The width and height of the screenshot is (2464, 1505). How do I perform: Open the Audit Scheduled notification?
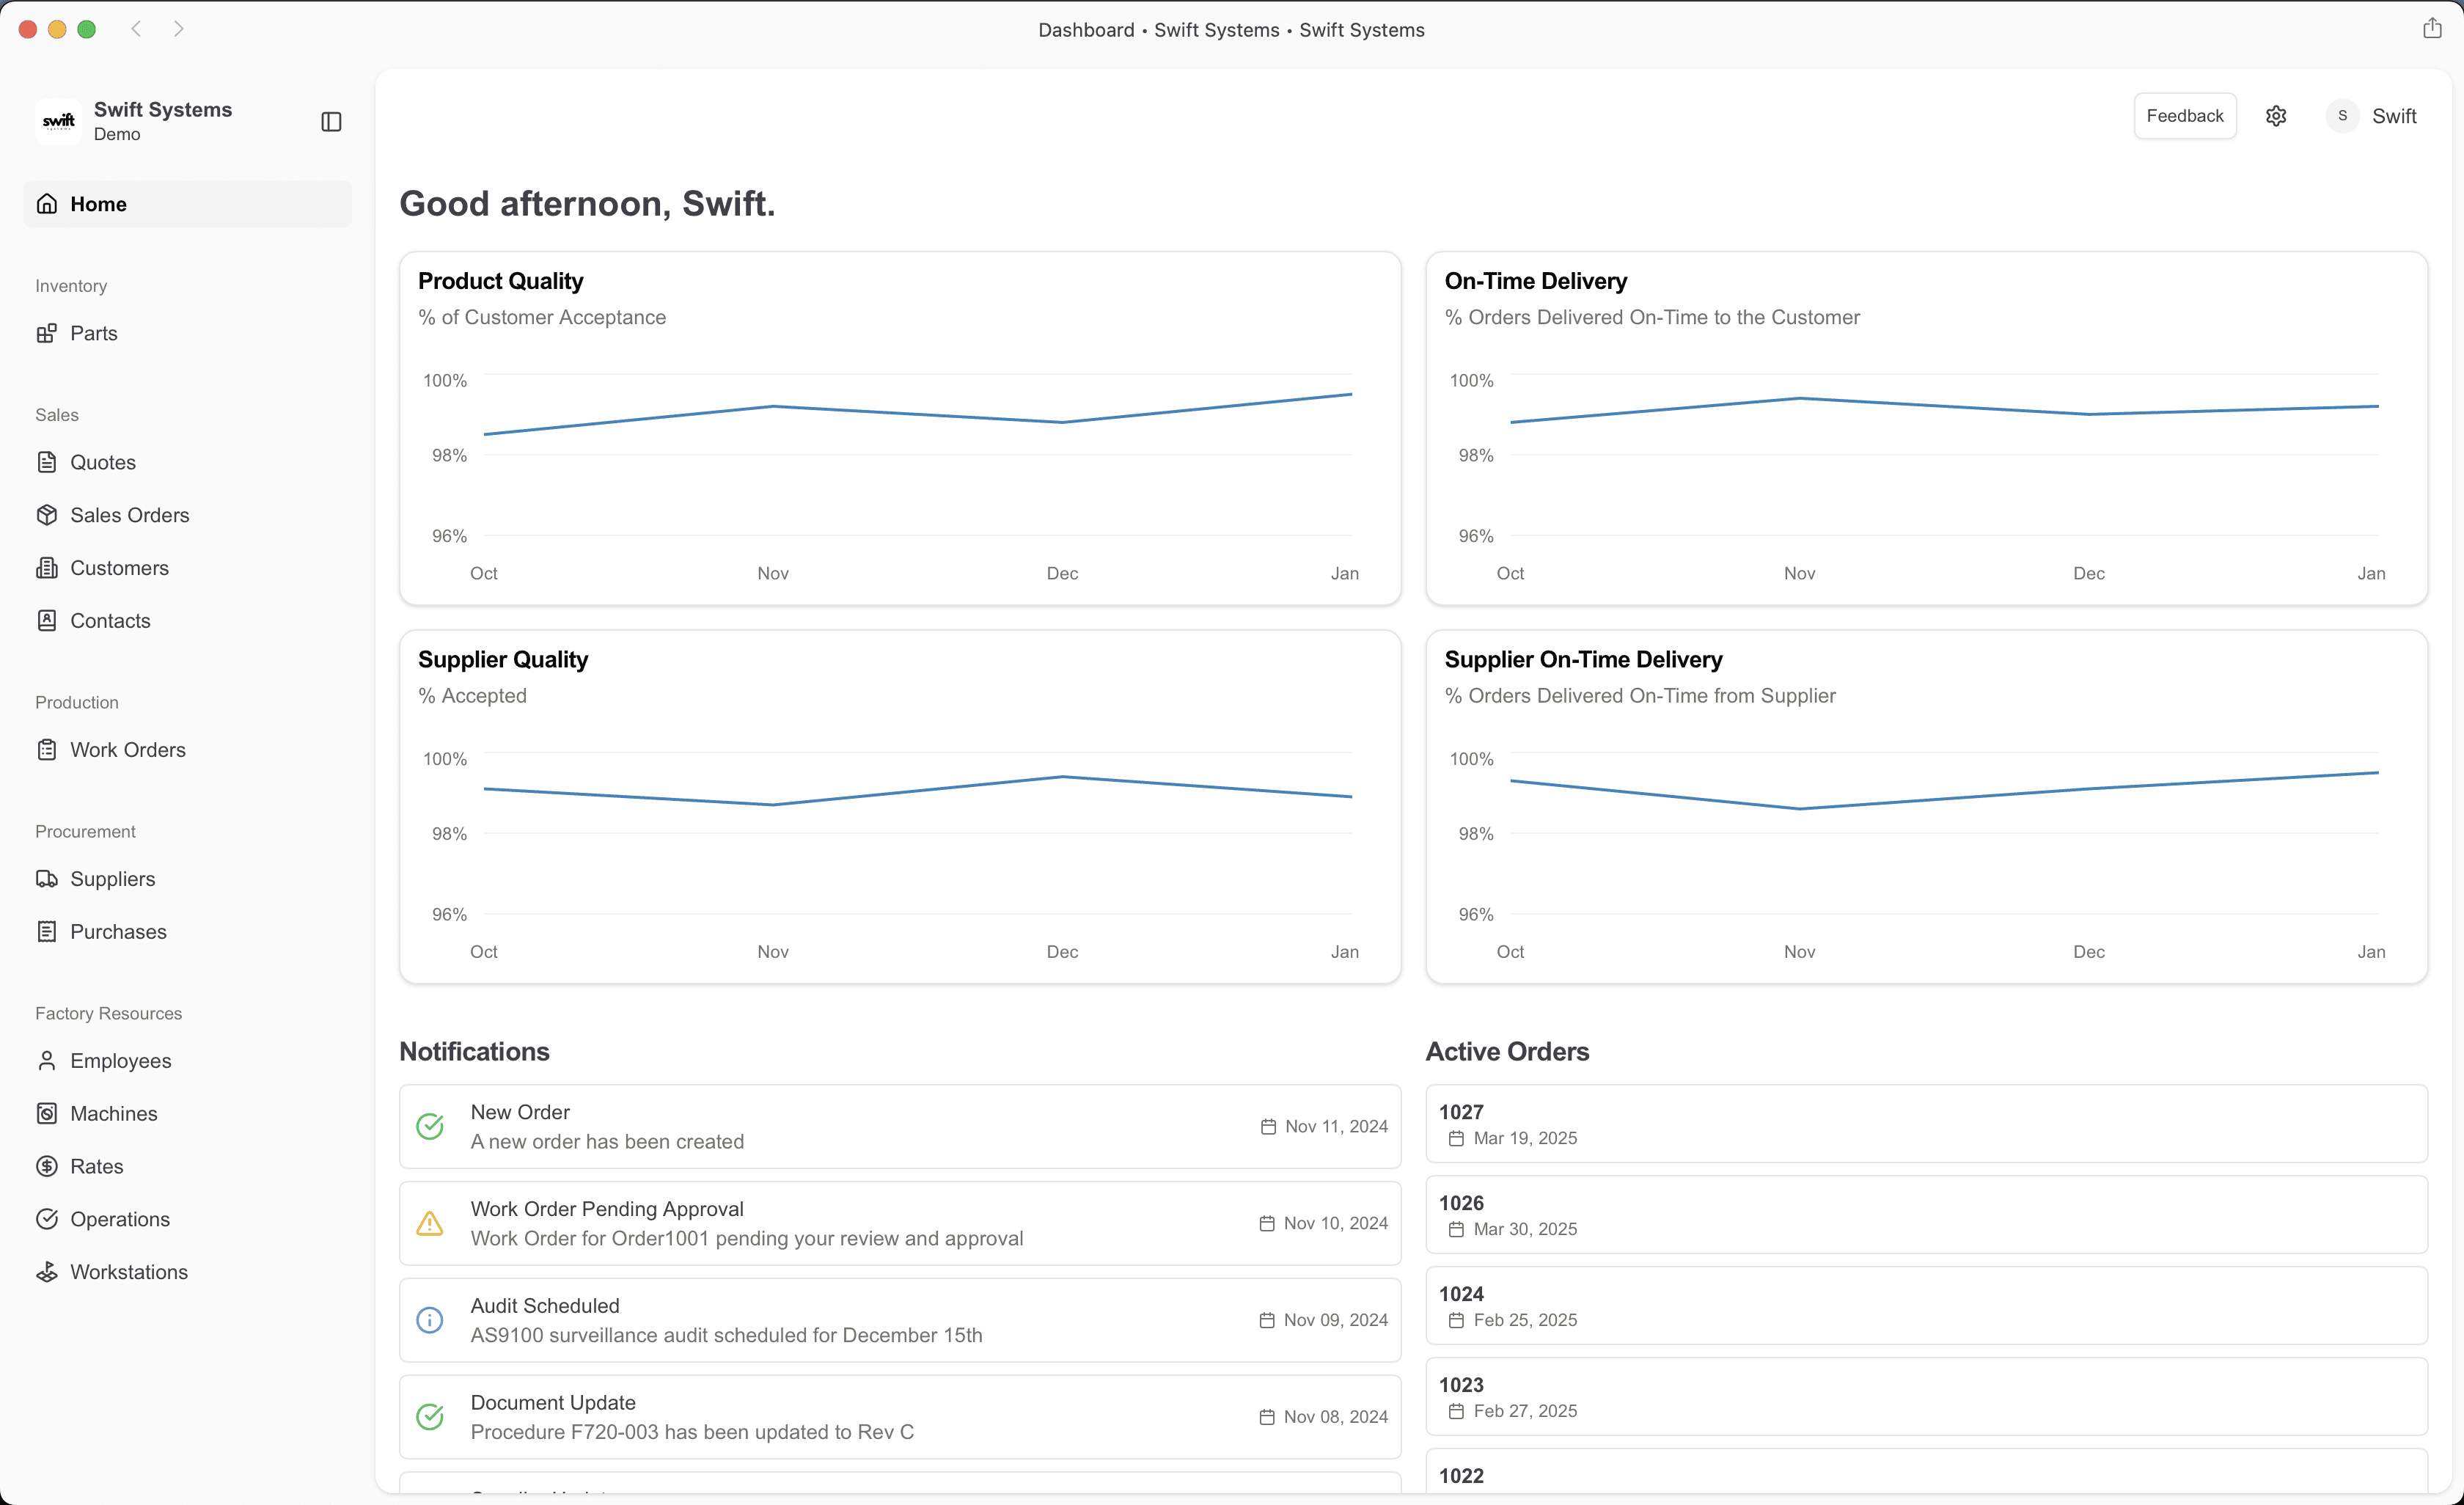point(899,1320)
